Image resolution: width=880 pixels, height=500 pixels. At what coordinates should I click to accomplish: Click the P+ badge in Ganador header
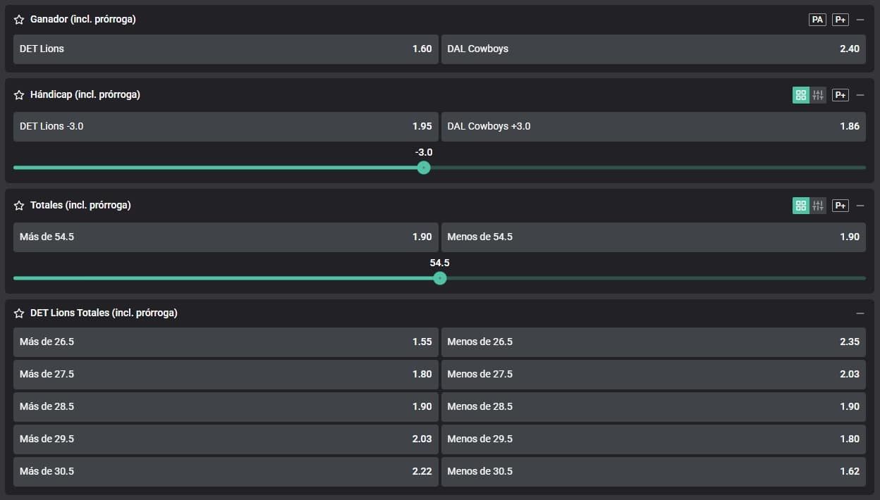pyautogui.click(x=840, y=20)
